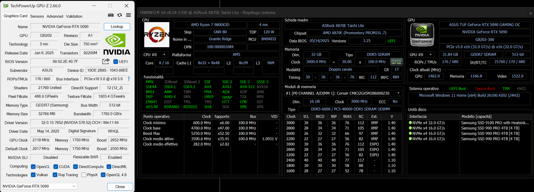Select the Samsung SSD 9100 PRO with Heatsink row
Viewport: 534px width, 192px height.
point(470,122)
